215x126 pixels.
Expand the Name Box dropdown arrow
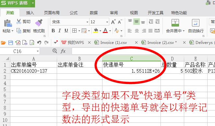pos(38,51)
